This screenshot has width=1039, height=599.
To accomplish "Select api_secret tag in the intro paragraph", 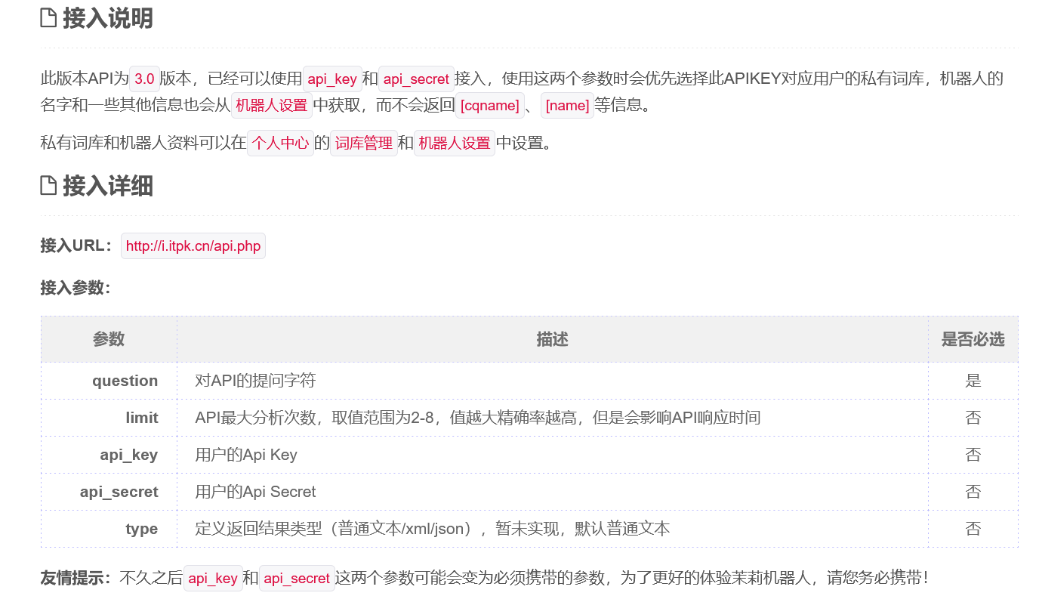I will coord(416,79).
